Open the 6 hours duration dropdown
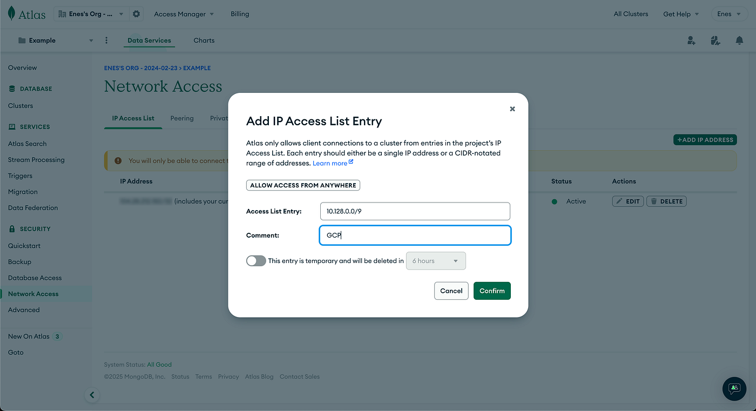Screen dimensions: 756x411 coord(436,261)
